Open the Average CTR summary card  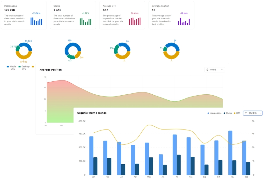pyautogui.click(x=122, y=15)
